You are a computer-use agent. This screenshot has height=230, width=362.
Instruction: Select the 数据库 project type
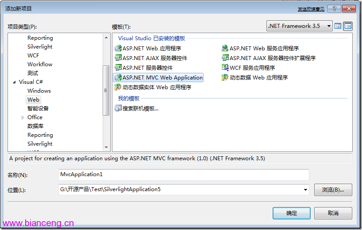(x=35, y=126)
